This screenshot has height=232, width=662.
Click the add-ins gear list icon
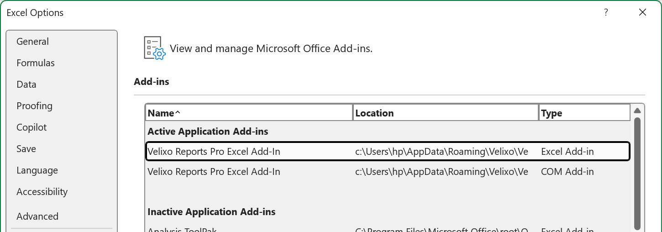[154, 48]
